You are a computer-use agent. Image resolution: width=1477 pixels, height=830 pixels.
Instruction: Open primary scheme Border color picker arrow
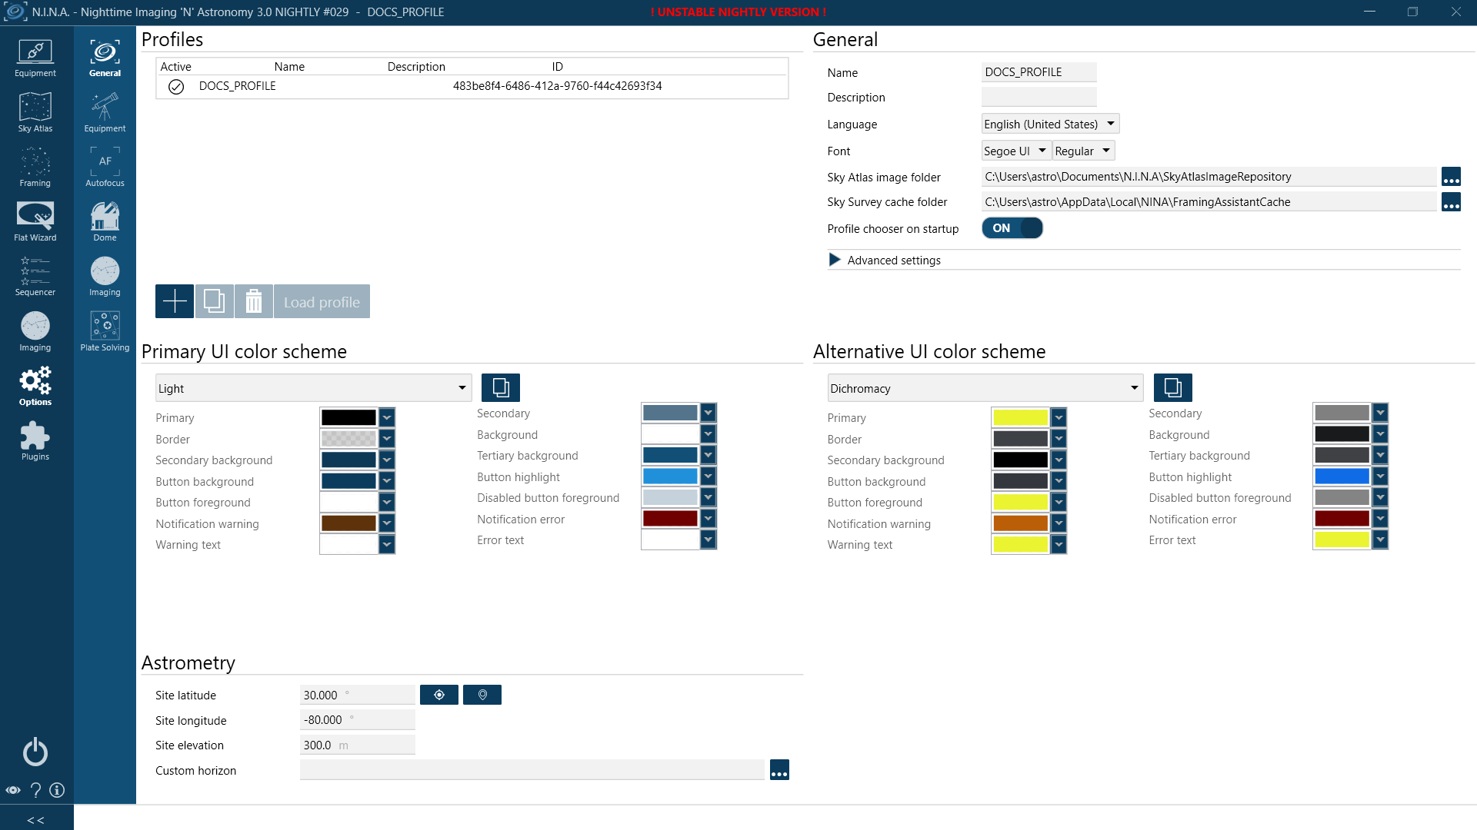387,438
